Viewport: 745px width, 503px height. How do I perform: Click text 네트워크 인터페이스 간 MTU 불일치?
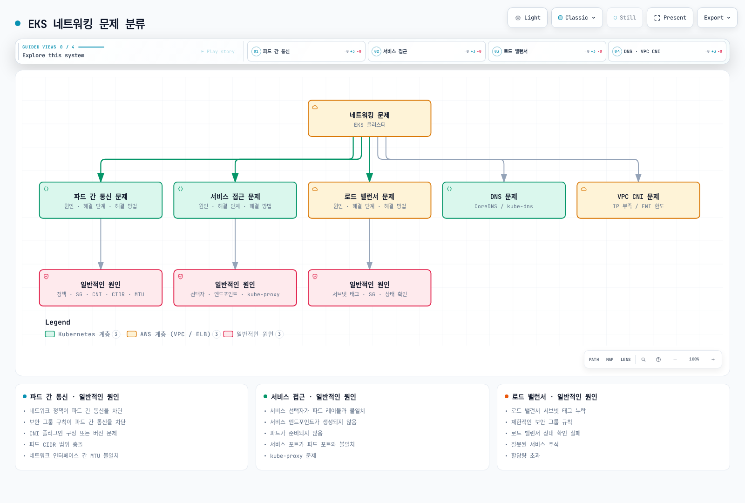point(74,455)
